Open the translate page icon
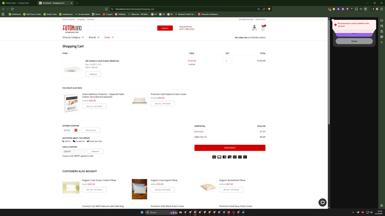This screenshot has height=216, width=385. (258, 9)
